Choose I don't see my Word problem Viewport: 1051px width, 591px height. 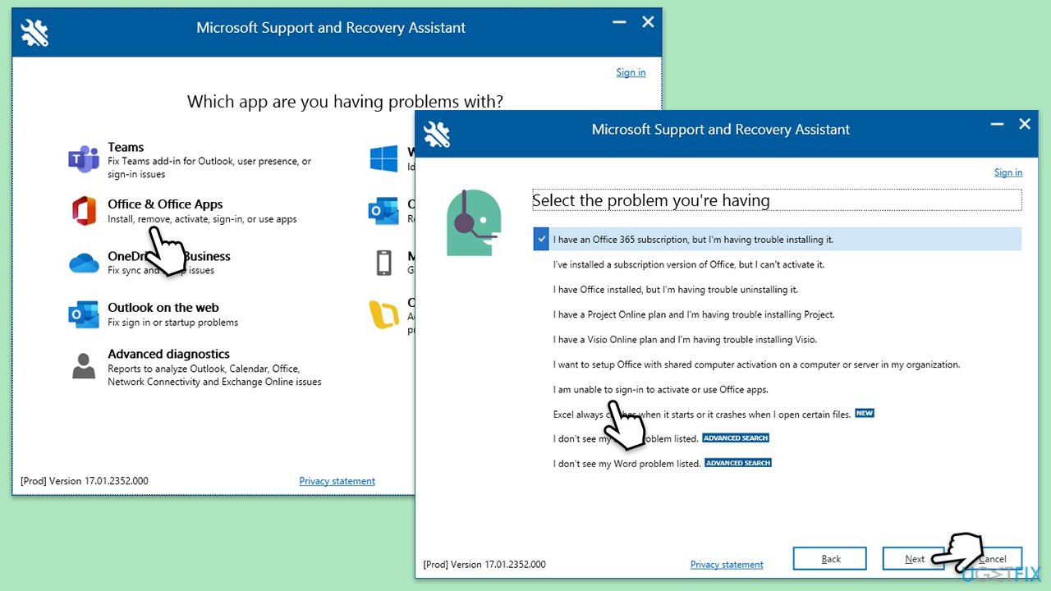(626, 464)
